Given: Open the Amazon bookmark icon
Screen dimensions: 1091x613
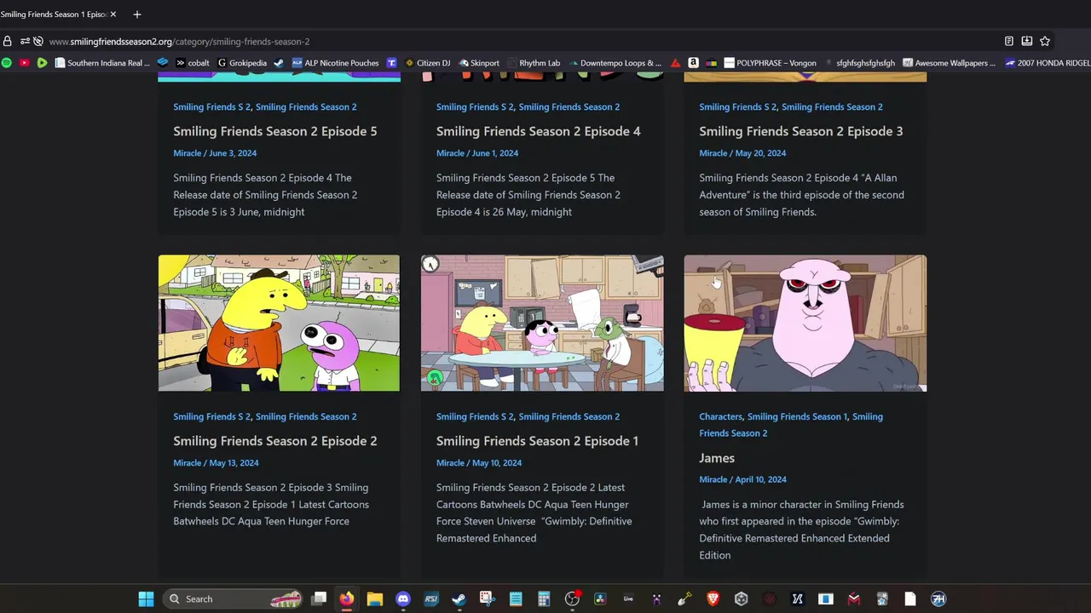Looking at the screenshot, I should click(694, 63).
